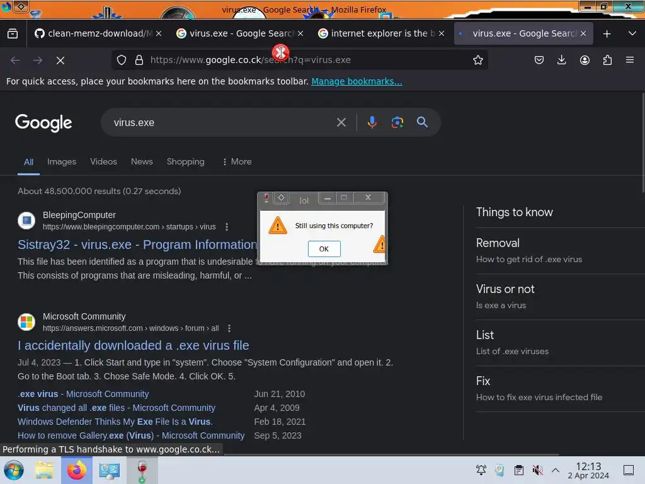Click OK in the lol dialog

[324, 249]
